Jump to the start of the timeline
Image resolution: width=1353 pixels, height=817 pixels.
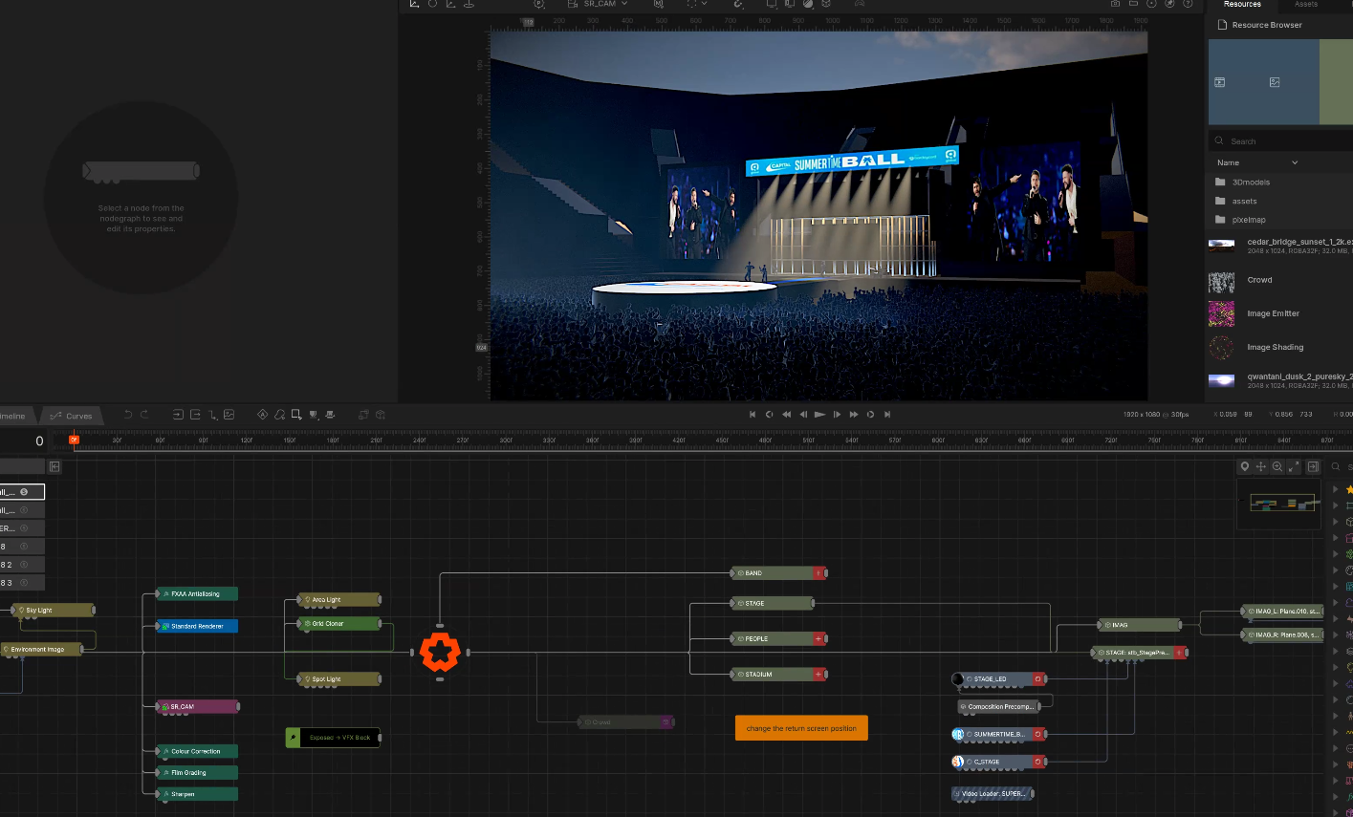pos(753,415)
